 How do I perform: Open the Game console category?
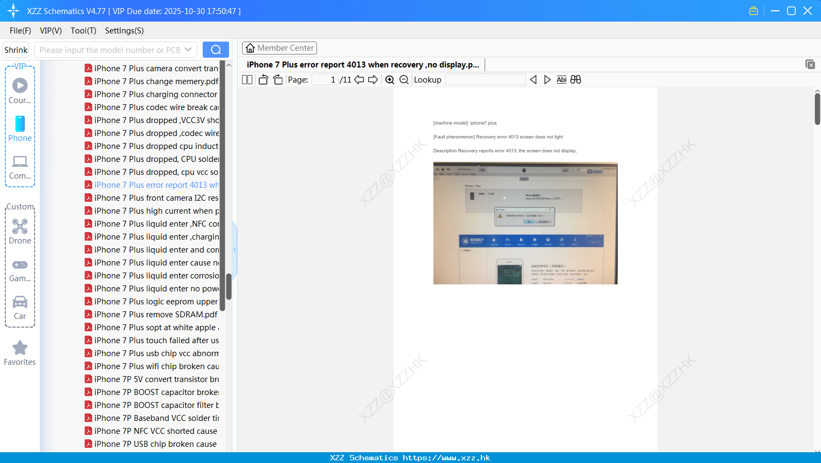20,270
